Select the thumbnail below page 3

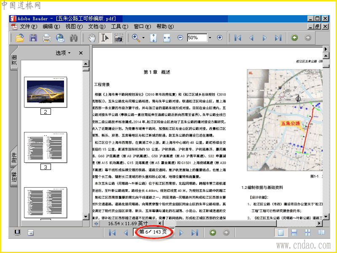tap(45, 203)
